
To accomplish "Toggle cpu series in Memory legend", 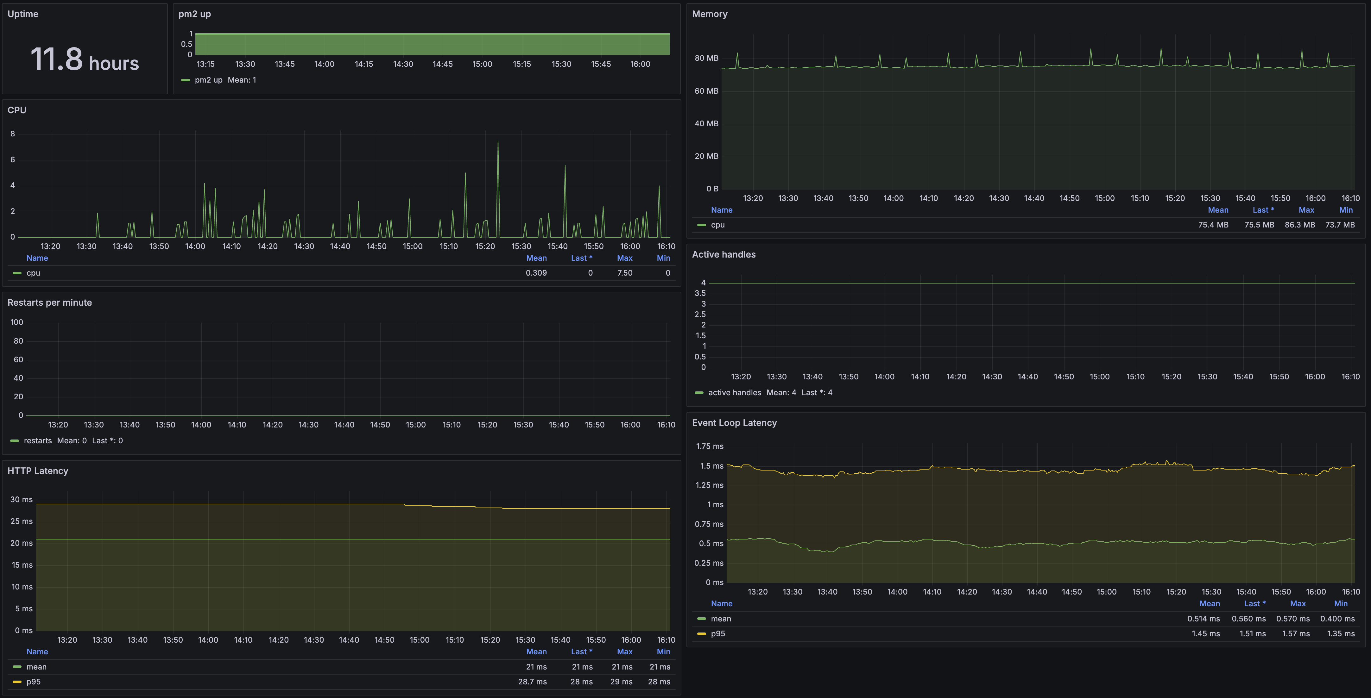I will pos(717,225).
